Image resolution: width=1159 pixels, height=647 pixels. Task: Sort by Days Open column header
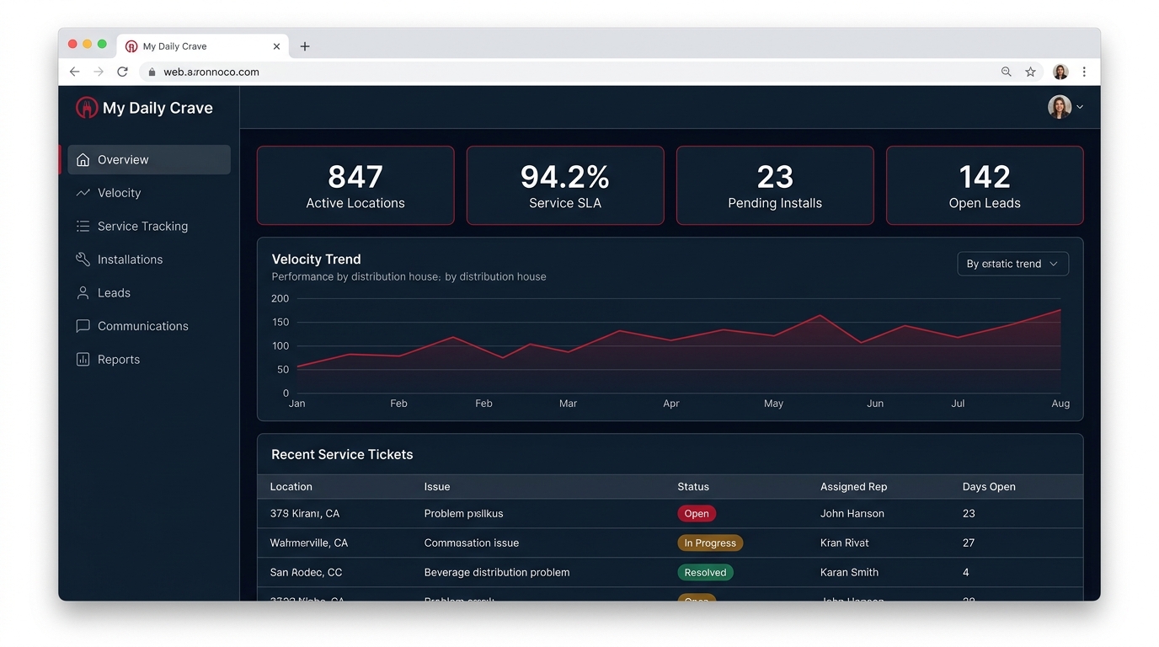pyautogui.click(x=989, y=487)
